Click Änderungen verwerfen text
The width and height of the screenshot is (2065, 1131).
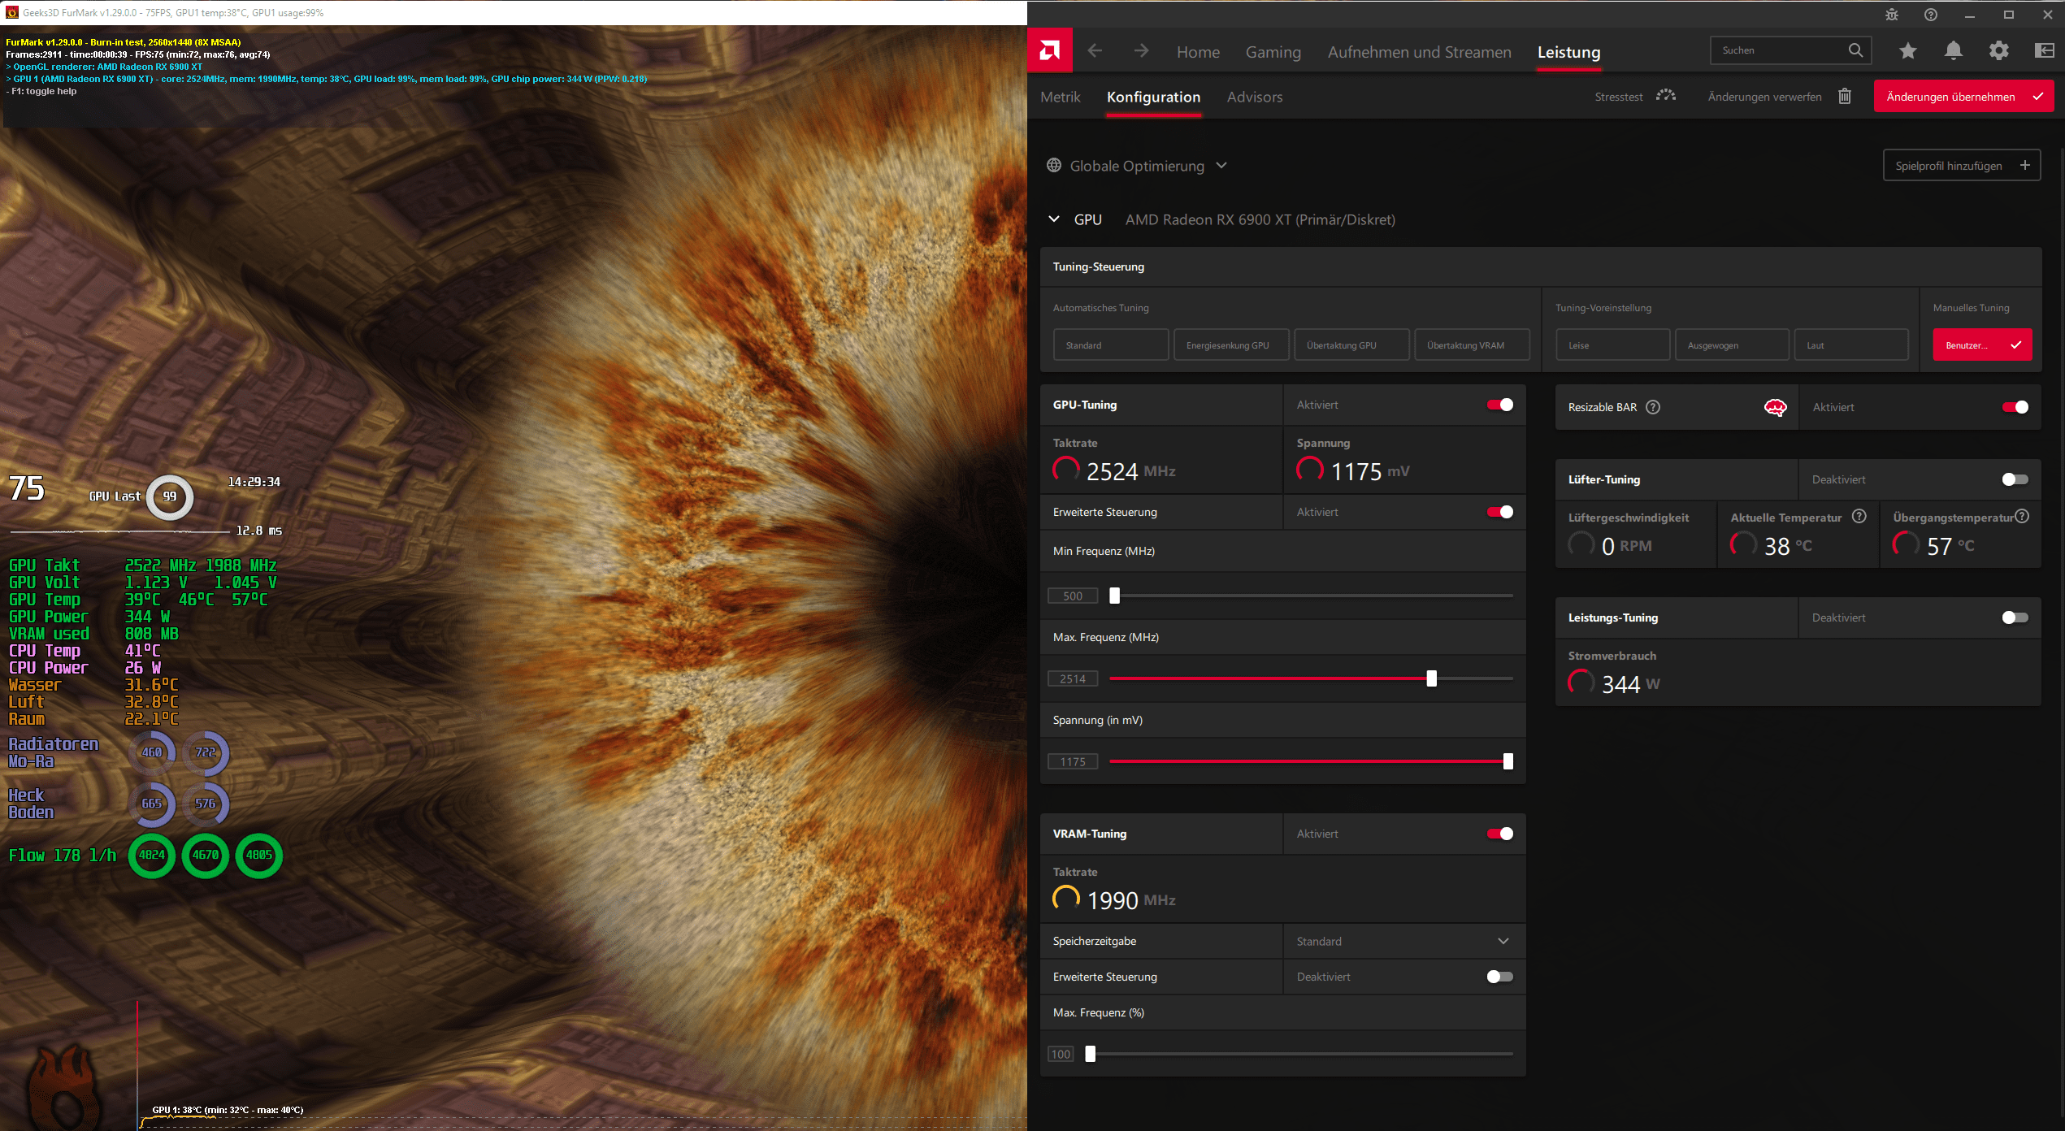coord(1764,97)
